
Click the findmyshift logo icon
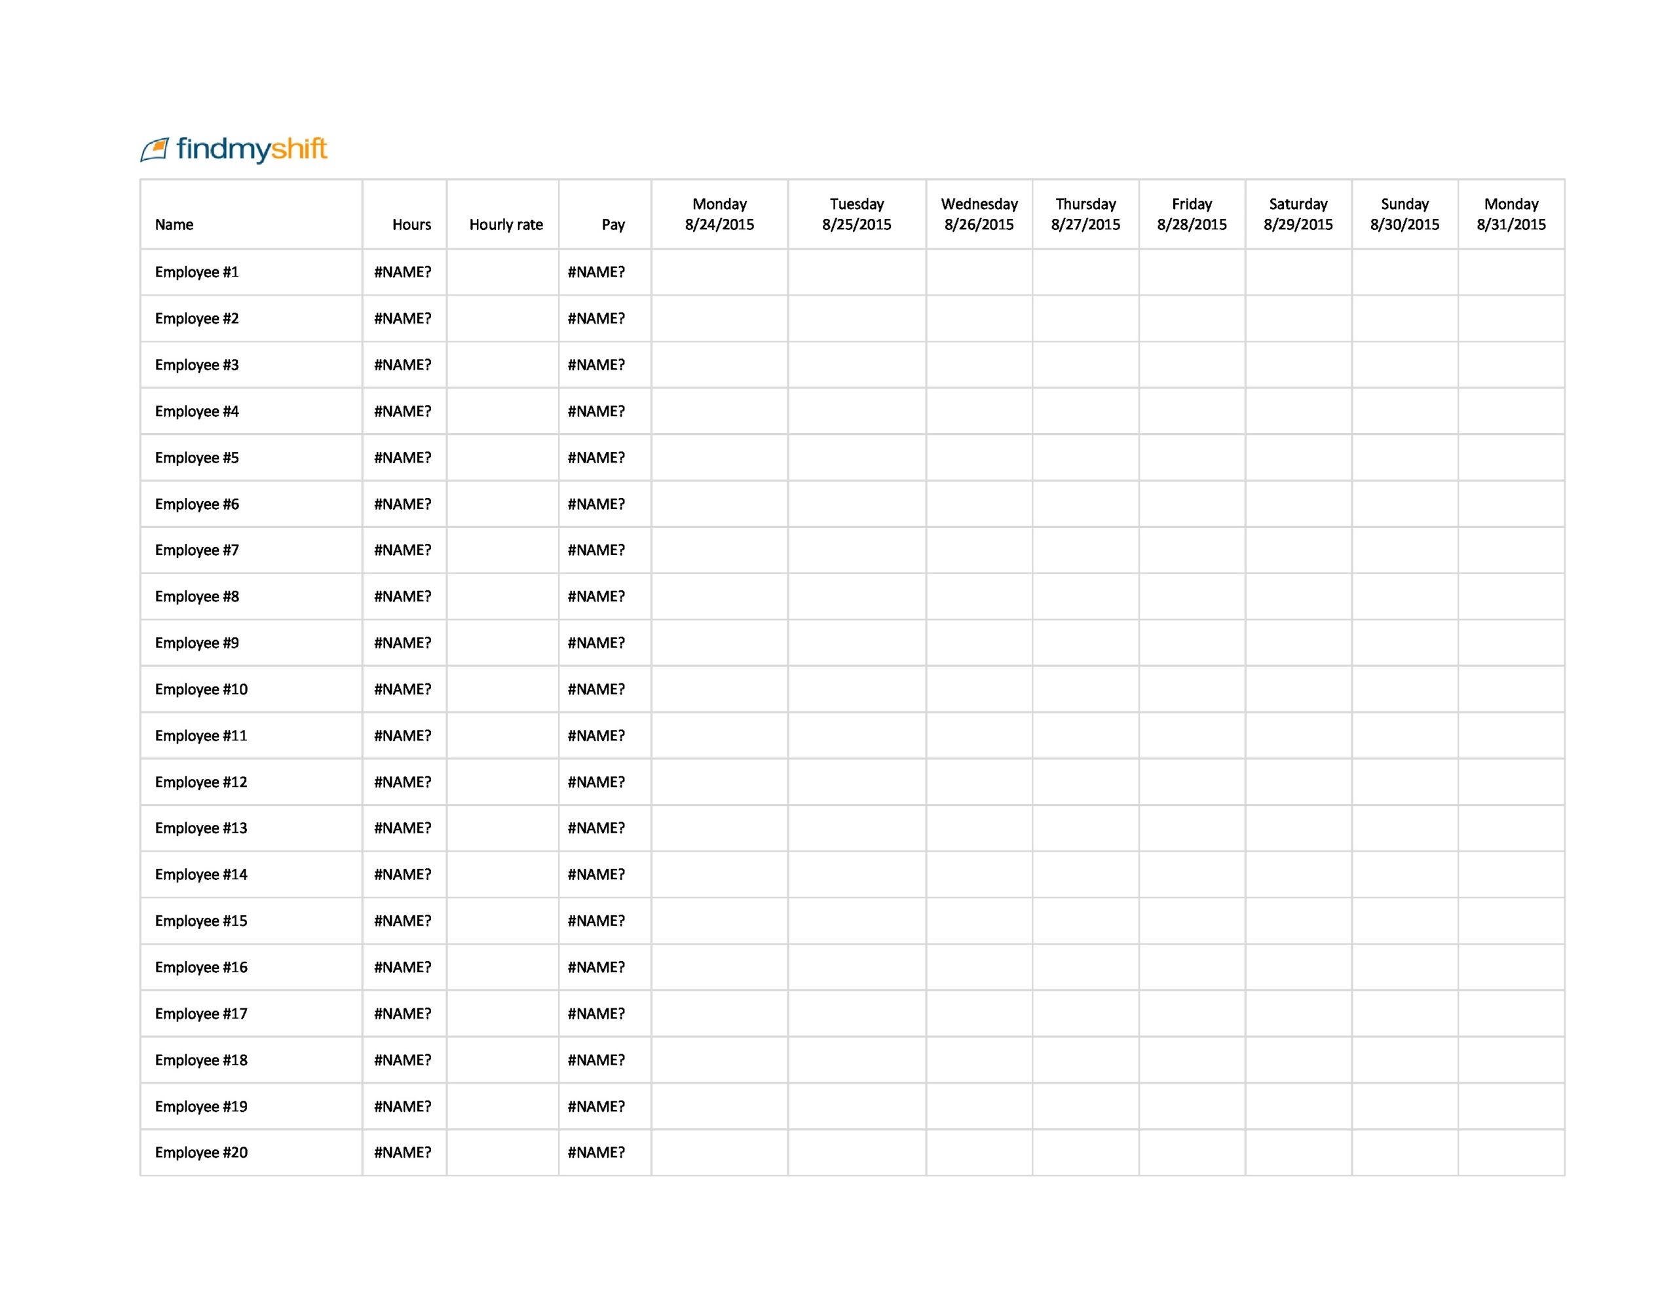click(x=155, y=149)
